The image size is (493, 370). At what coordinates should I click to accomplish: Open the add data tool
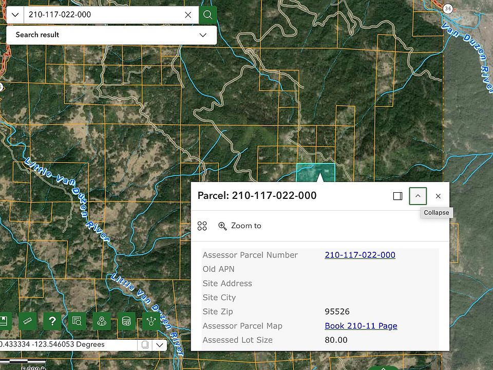point(126,321)
